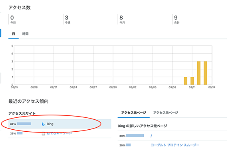Select the Bing referrer row
The width and height of the screenshot is (234, 148).
click(60, 124)
